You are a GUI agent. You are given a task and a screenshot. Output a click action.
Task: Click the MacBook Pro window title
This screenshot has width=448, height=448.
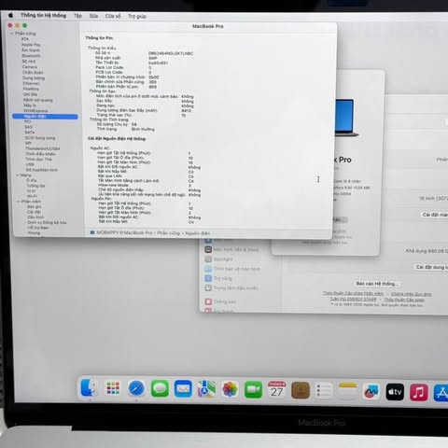tap(208, 26)
